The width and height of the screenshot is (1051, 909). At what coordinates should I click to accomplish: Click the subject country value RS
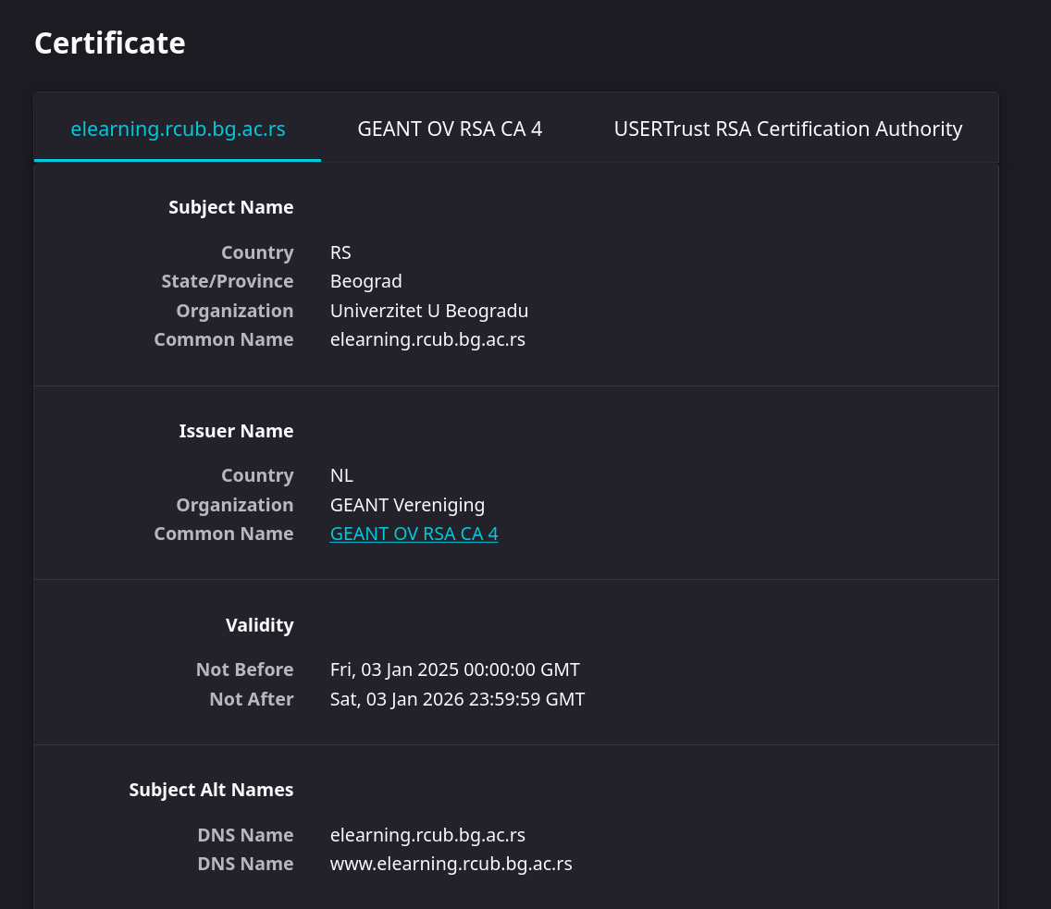(x=340, y=252)
